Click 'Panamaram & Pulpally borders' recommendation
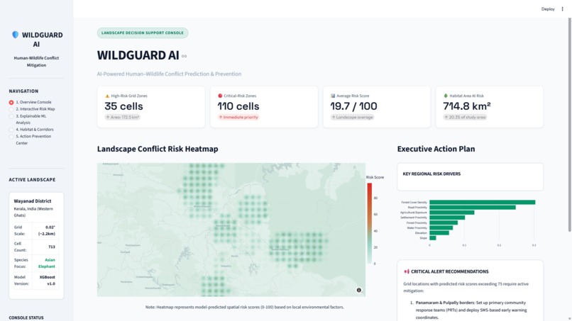 coord(445,303)
